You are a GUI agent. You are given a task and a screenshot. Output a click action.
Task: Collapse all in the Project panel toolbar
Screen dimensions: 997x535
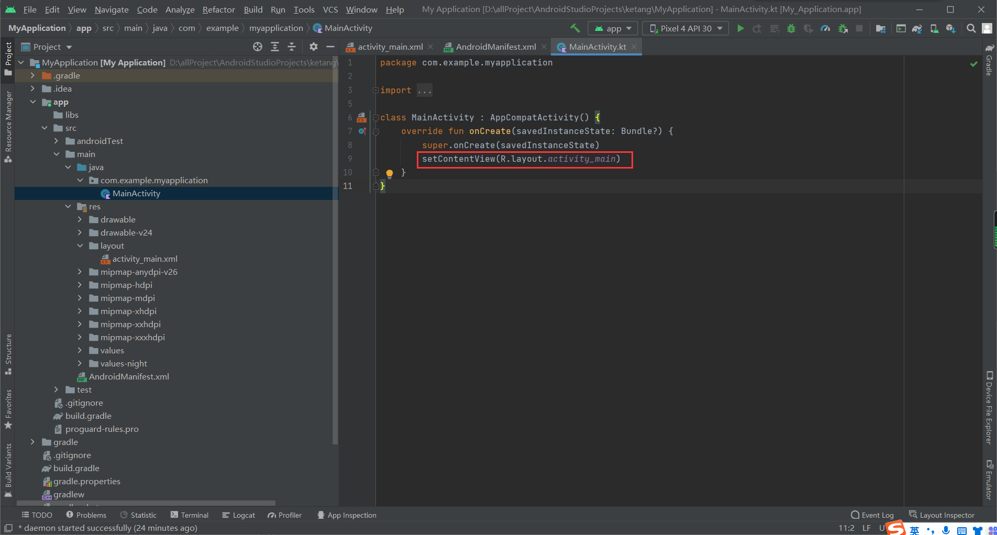pyautogui.click(x=292, y=47)
